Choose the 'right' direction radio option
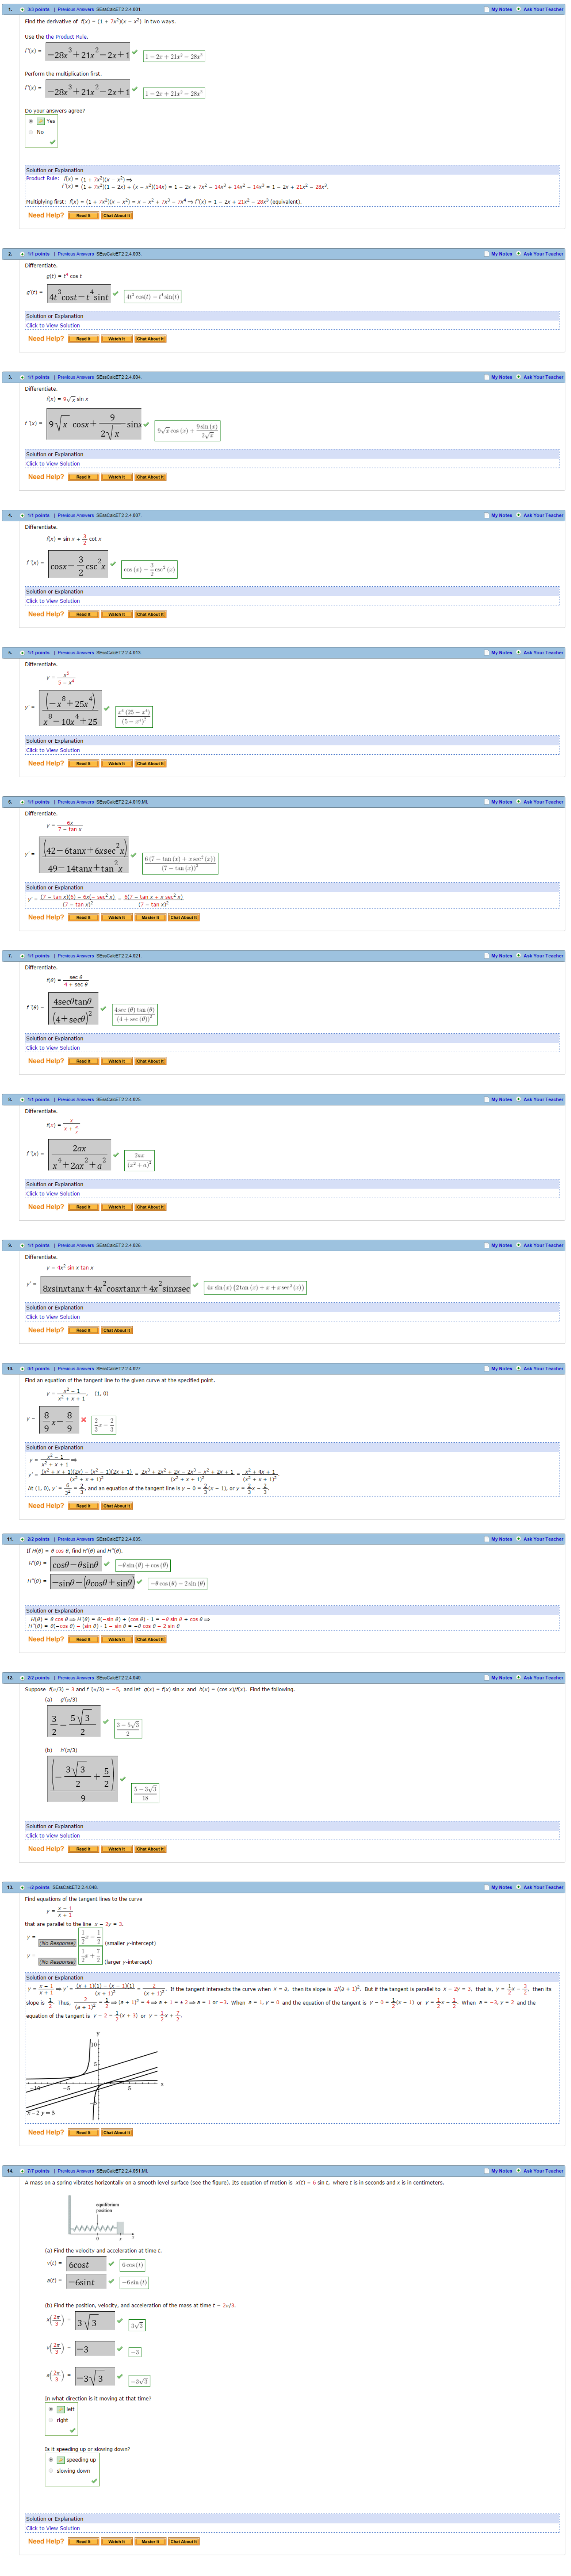The image size is (571, 2576). pos(50,2420)
